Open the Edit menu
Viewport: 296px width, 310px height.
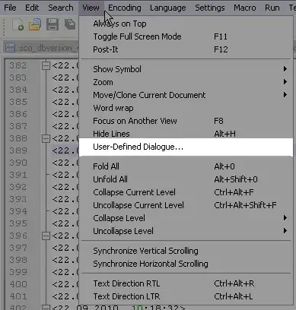point(32,8)
